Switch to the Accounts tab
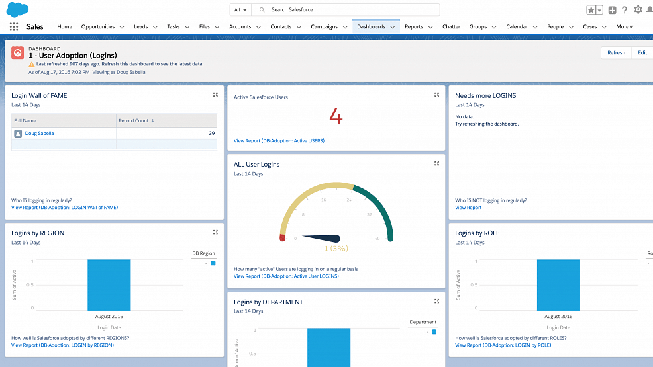This screenshot has height=367, width=653. pyautogui.click(x=240, y=26)
